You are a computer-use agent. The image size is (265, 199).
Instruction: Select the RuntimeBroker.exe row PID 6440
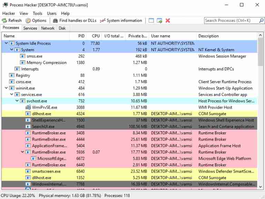(x=129, y=165)
